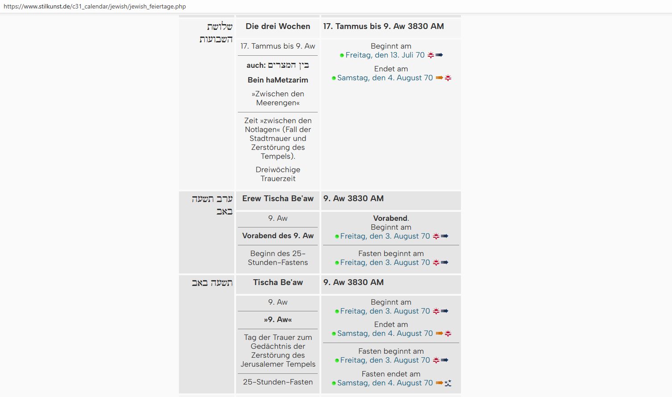Image resolution: width=672 pixels, height=397 pixels.
Task: Open Erew Tischa Be'aw Fasten beginnt am date link
Action: tap(385, 263)
